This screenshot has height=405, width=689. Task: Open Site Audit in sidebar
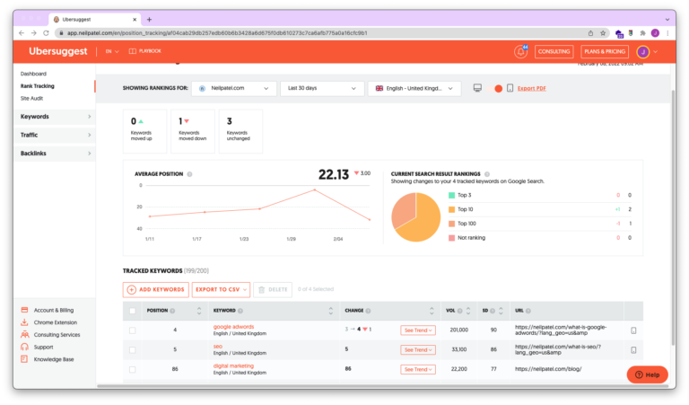(x=31, y=99)
